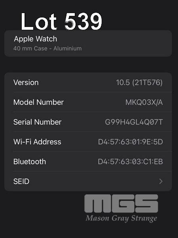The height and width of the screenshot is (238, 178).
Task: Click the MGS logo watermark
Action: coord(121,203)
